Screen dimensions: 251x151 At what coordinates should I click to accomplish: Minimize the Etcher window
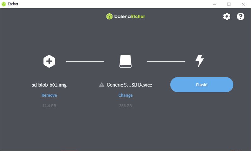coord(215,4)
